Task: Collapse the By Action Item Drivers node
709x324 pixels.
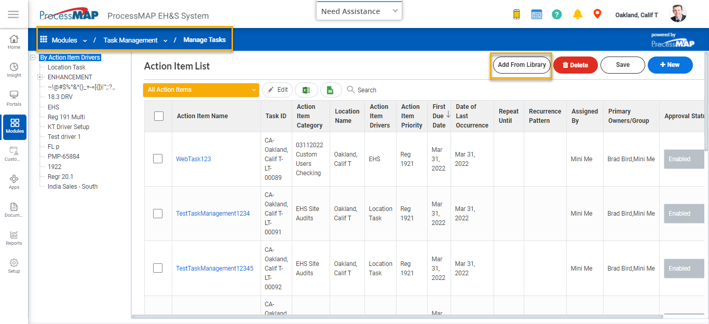Action: pyautogui.click(x=33, y=58)
